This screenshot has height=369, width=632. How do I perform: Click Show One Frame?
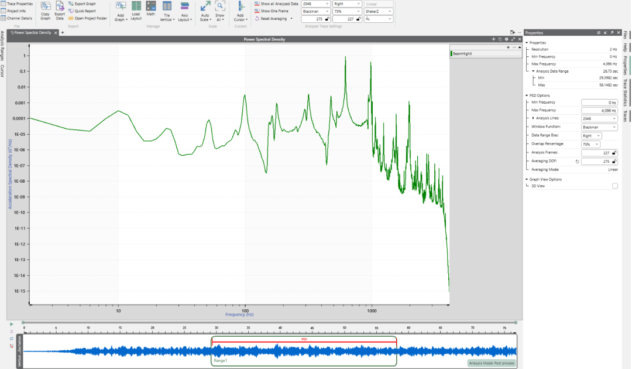tap(272, 11)
